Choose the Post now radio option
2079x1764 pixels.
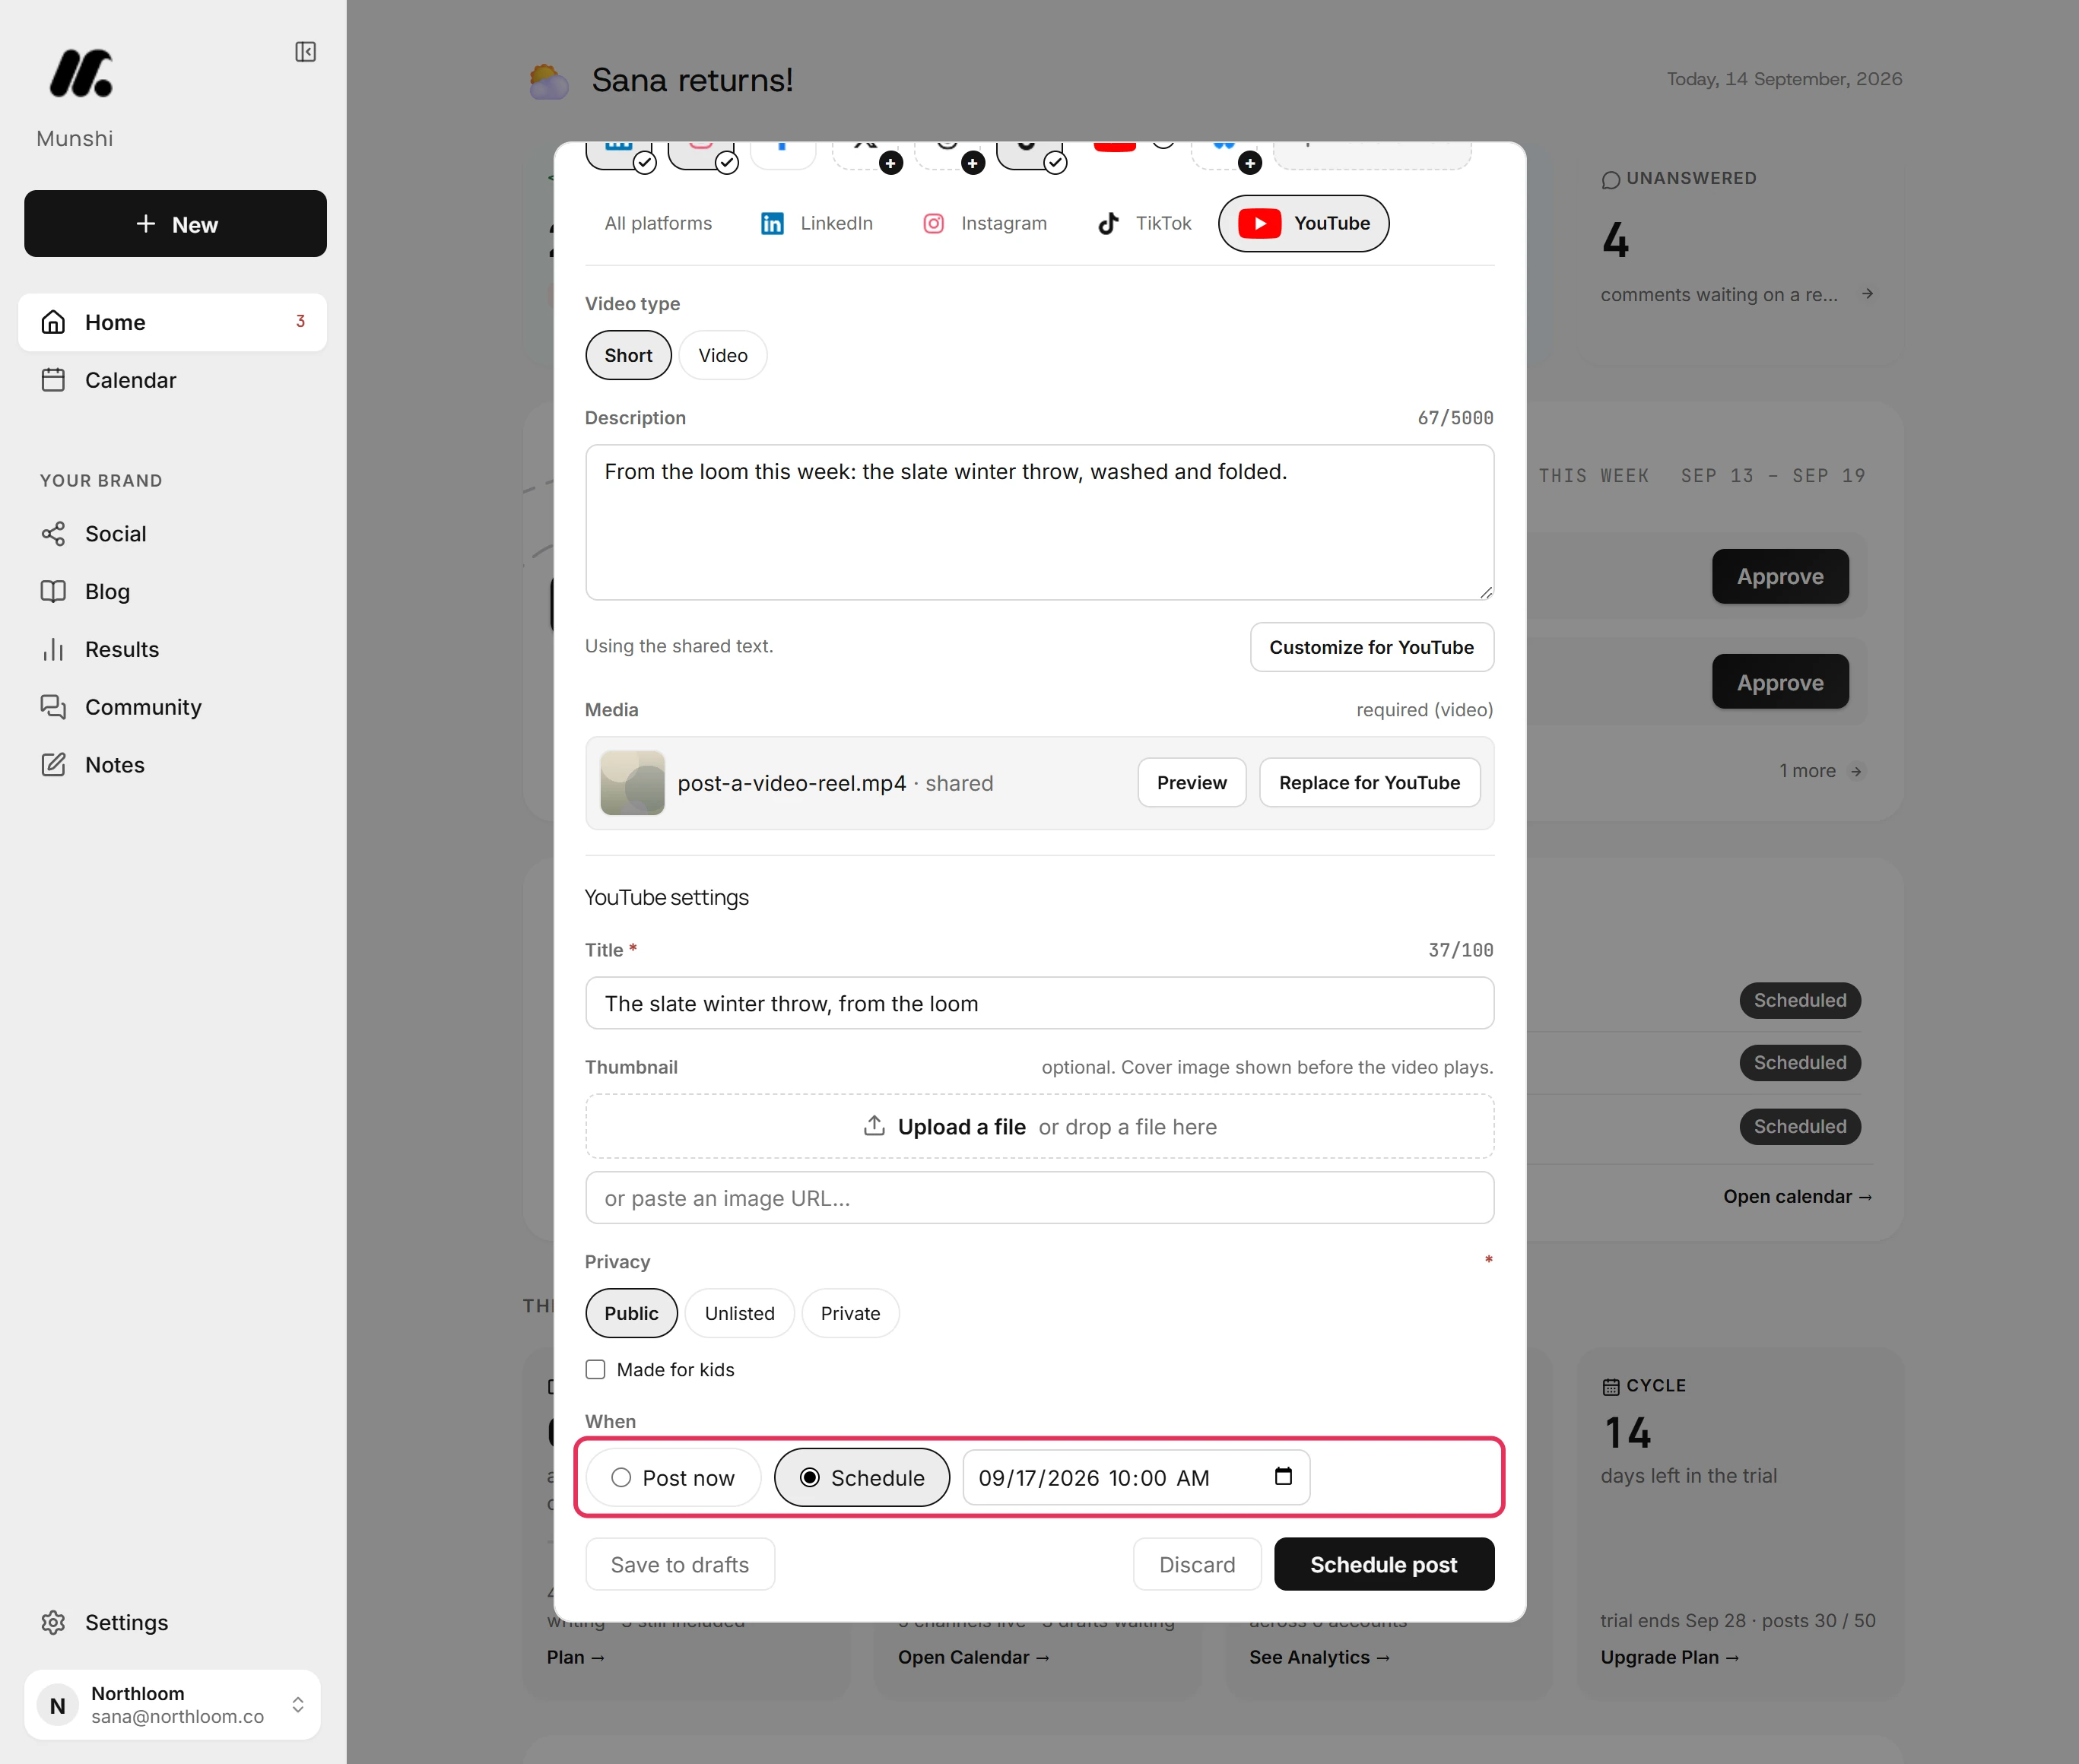click(673, 1477)
